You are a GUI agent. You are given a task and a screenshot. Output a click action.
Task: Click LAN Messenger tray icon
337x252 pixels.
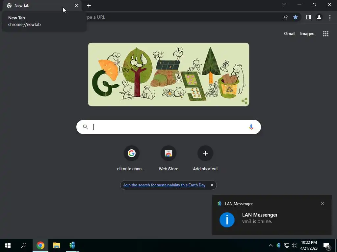(278, 245)
